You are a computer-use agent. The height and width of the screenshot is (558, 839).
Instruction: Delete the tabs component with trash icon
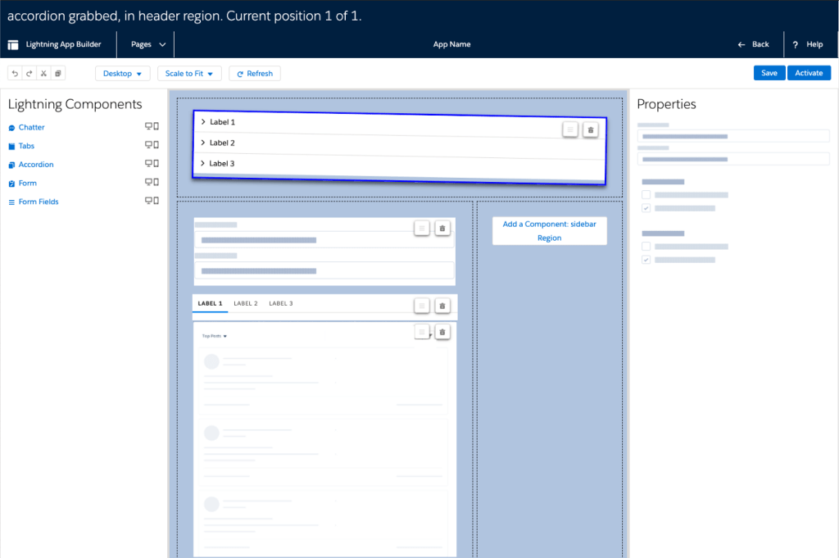[x=442, y=306]
